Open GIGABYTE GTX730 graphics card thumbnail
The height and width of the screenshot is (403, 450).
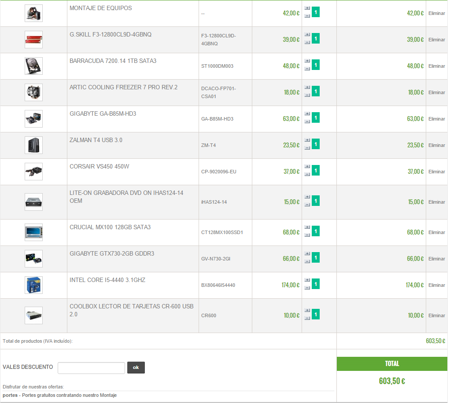coord(33,259)
